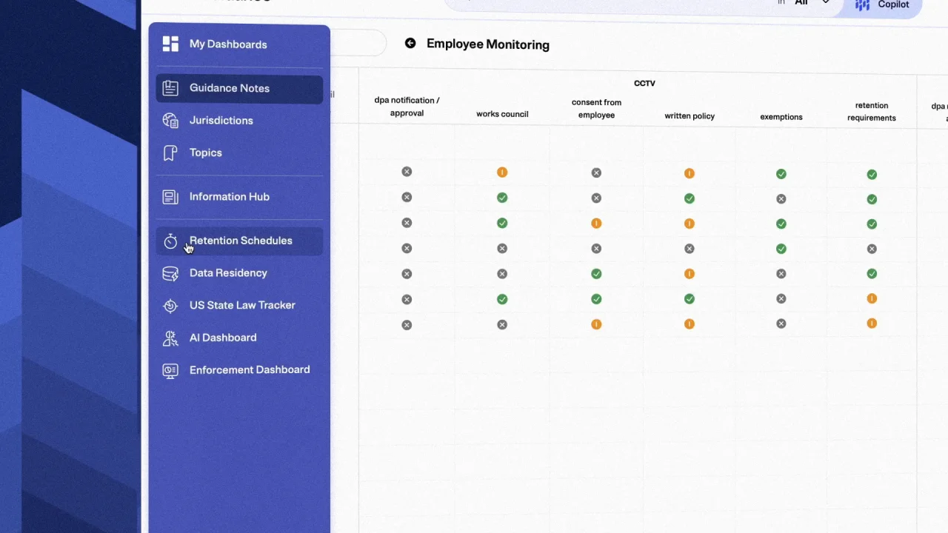Click the works council column header
This screenshot has width=948, height=533.
pyautogui.click(x=502, y=114)
